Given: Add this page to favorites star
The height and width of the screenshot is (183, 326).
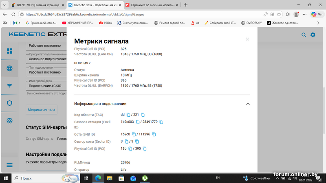Looking at the screenshot, I should (x=279, y=14).
